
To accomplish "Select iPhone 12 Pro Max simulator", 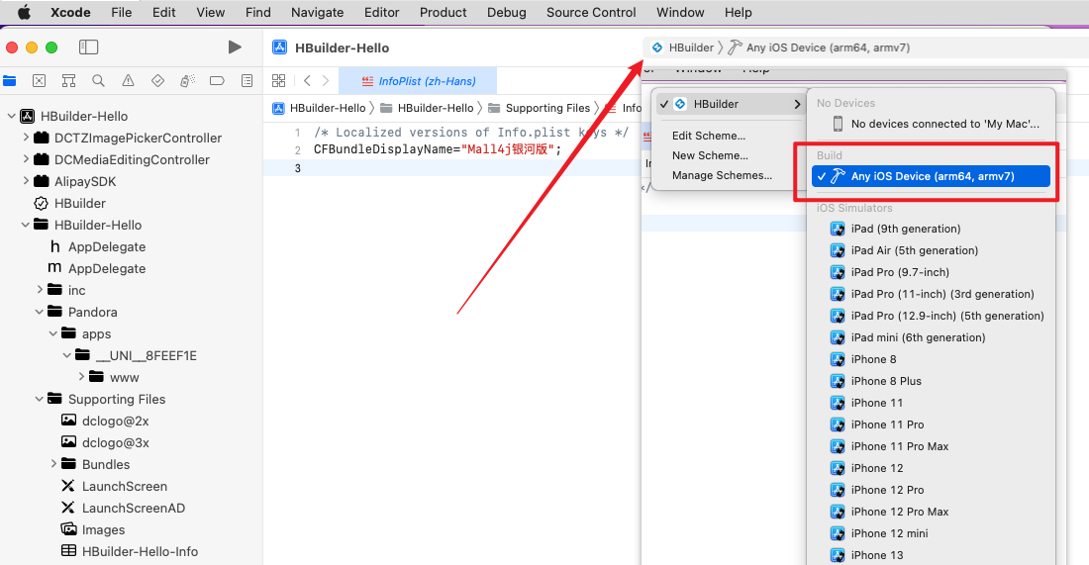I will click(899, 512).
